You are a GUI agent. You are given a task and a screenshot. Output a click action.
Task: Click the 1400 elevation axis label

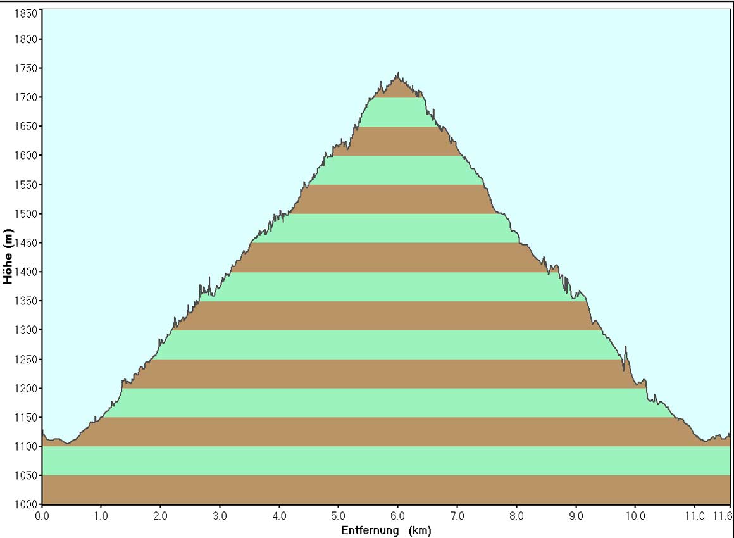pos(26,272)
